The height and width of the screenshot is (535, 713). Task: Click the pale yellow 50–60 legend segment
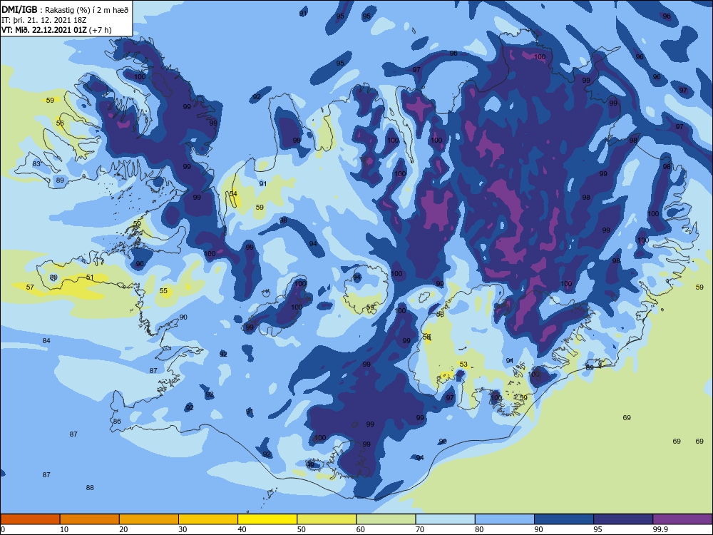pos(327,519)
